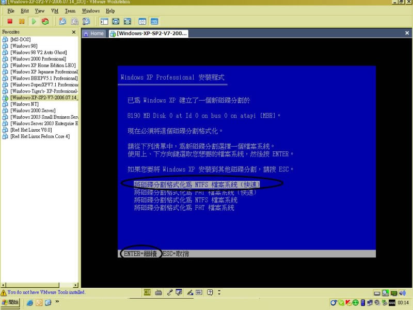Click the green Power On play button
Viewport: 413px width, 310px height.
(34, 21)
